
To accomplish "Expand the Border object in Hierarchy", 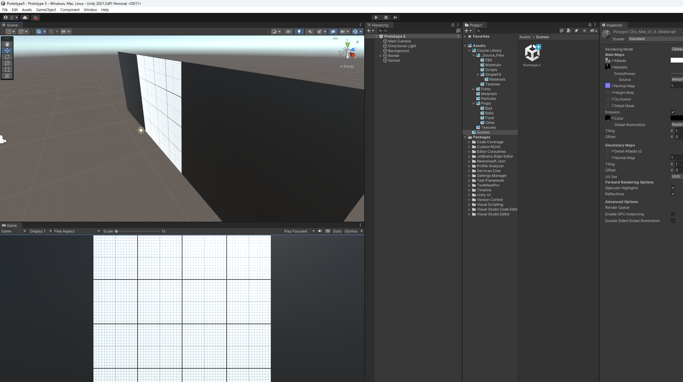I will pos(381,56).
